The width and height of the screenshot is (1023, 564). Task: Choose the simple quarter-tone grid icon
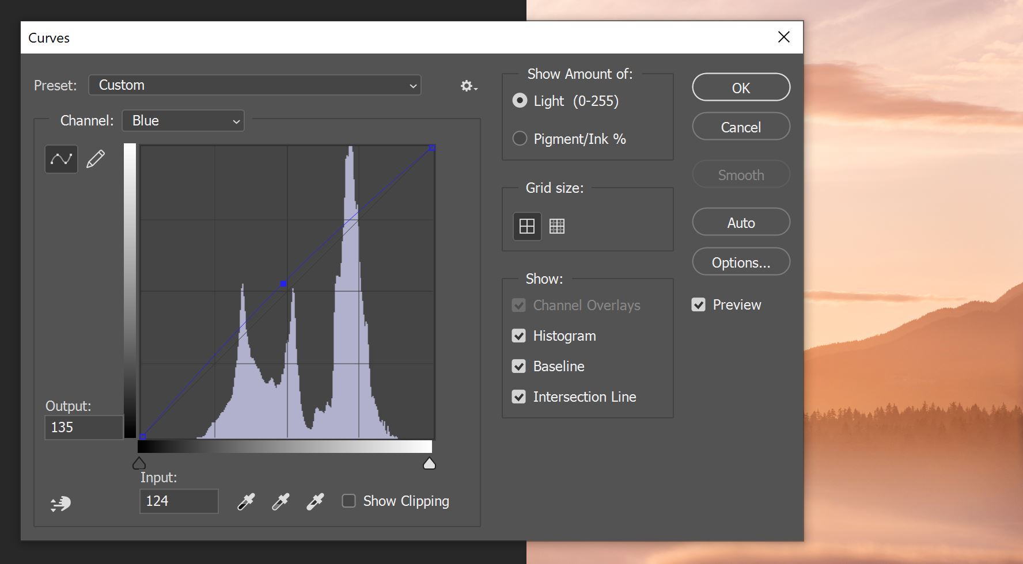pyautogui.click(x=527, y=226)
